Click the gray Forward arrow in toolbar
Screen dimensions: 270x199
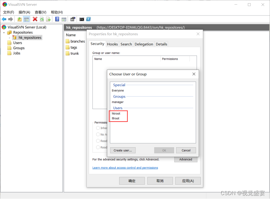click(x=10, y=19)
